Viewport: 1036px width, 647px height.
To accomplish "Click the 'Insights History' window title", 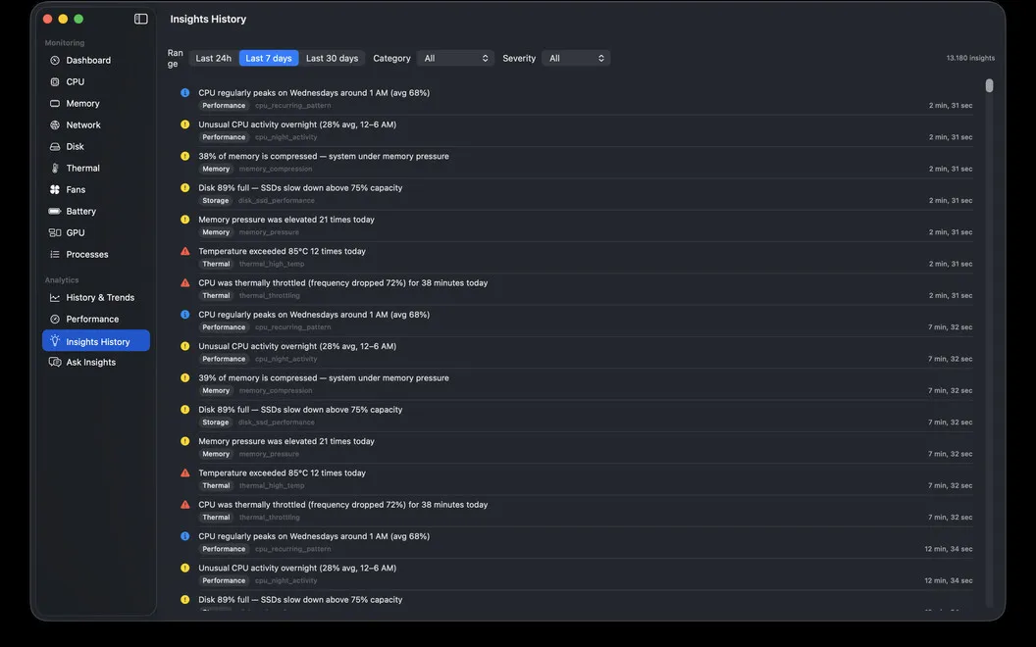I will point(208,20).
